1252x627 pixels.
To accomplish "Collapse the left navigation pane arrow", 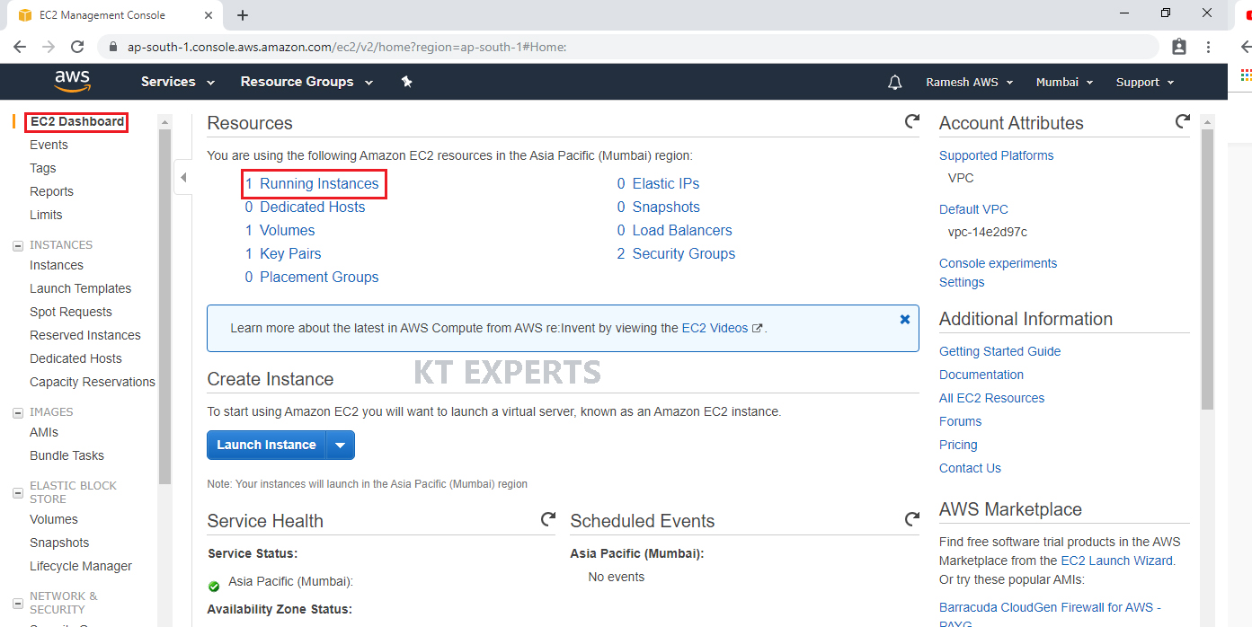I will (x=183, y=178).
